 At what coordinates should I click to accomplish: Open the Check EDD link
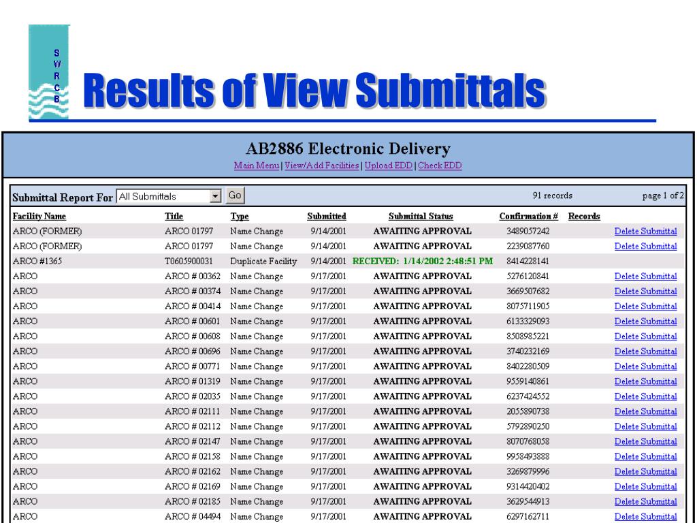pyautogui.click(x=440, y=165)
